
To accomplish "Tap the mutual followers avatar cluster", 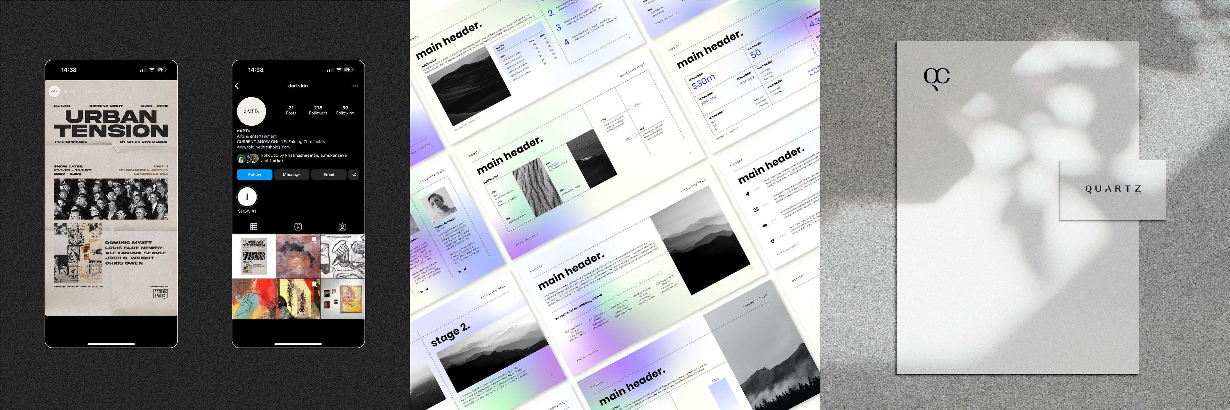I will 248,158.
